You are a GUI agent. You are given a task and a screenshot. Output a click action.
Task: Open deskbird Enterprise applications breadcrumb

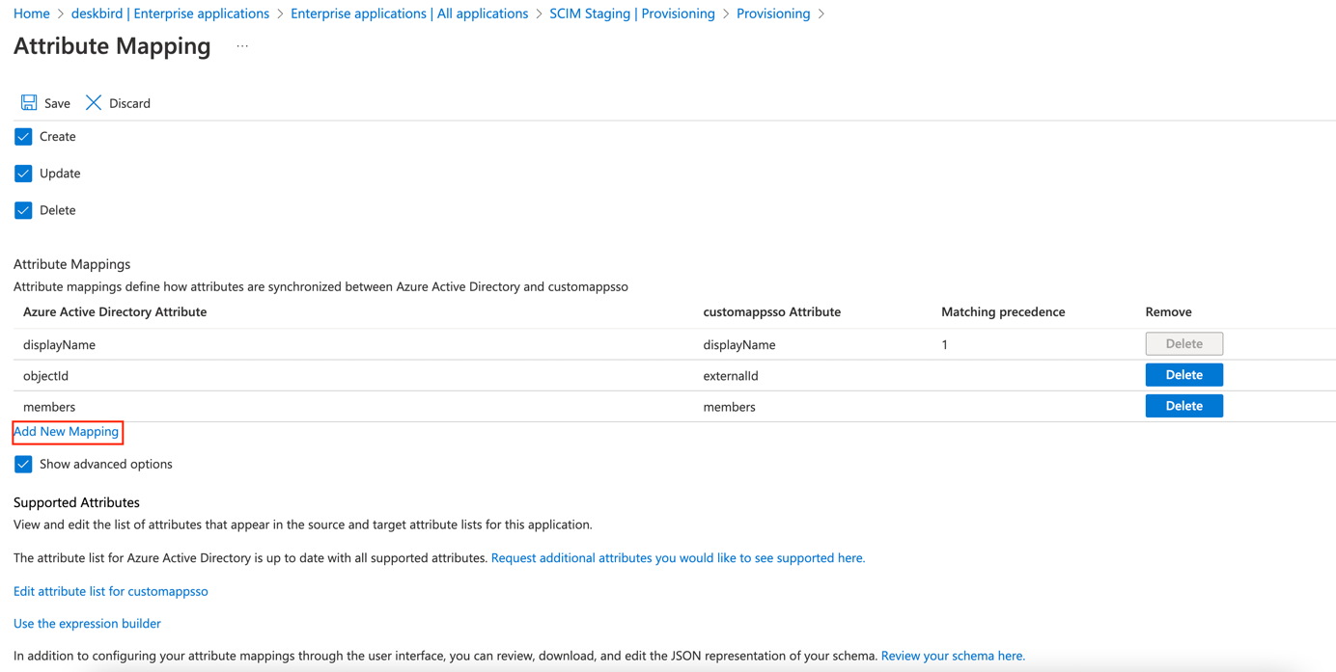(x=170, y=13)
